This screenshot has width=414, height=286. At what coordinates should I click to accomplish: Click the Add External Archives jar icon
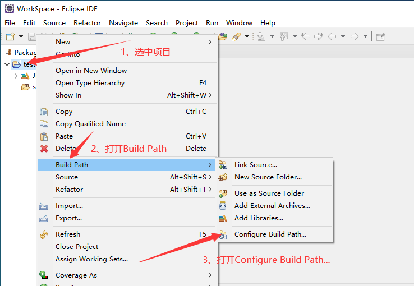[x=223, y=206]
